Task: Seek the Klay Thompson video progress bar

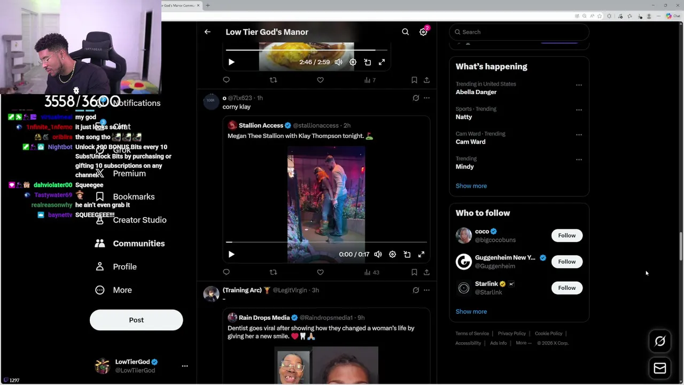Action: coord(327,242)
